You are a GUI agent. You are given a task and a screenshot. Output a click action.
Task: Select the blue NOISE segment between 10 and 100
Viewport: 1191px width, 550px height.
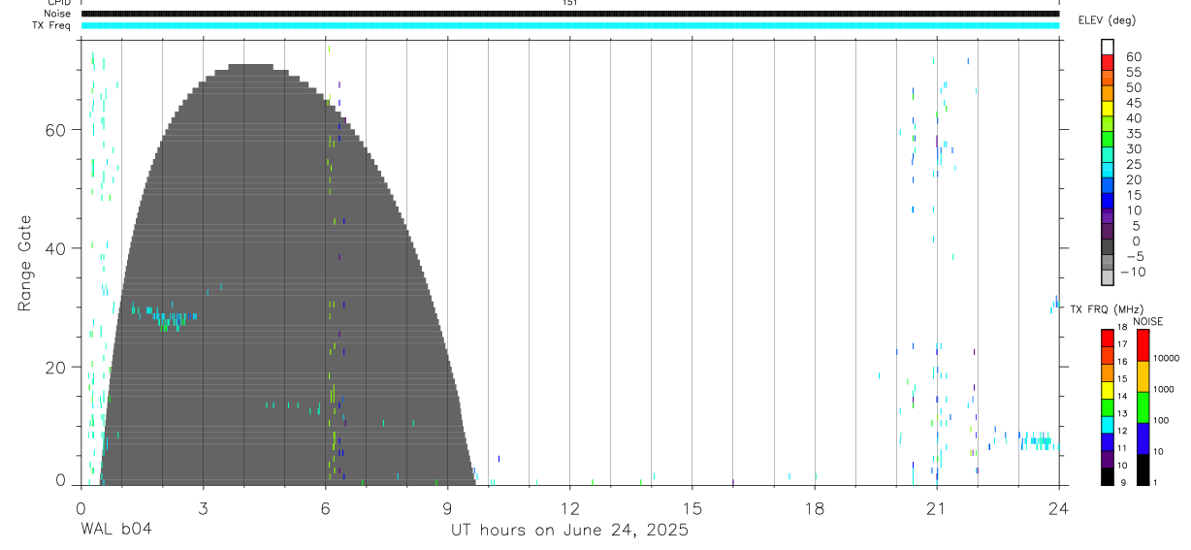click(1143, 437)
